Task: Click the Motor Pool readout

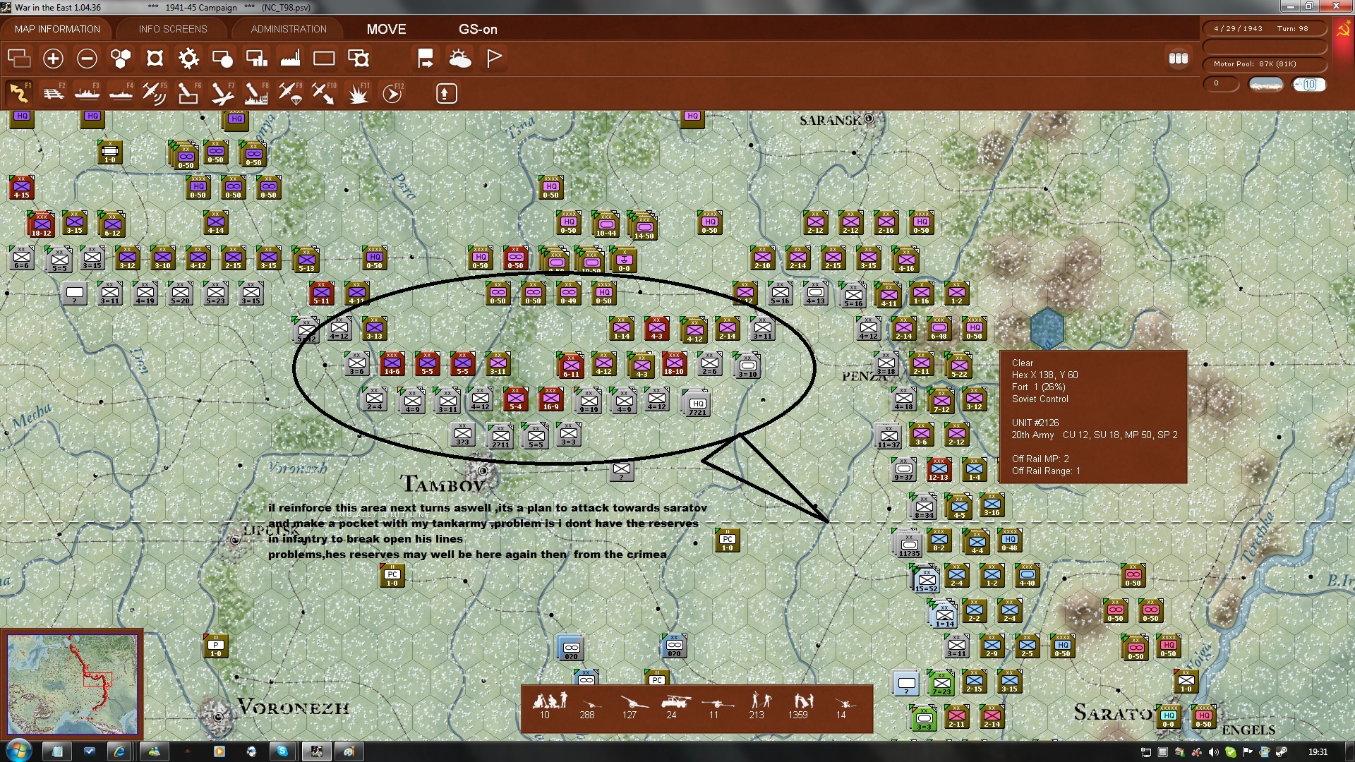Action: pyautogui.click(x=1264, y=64)
